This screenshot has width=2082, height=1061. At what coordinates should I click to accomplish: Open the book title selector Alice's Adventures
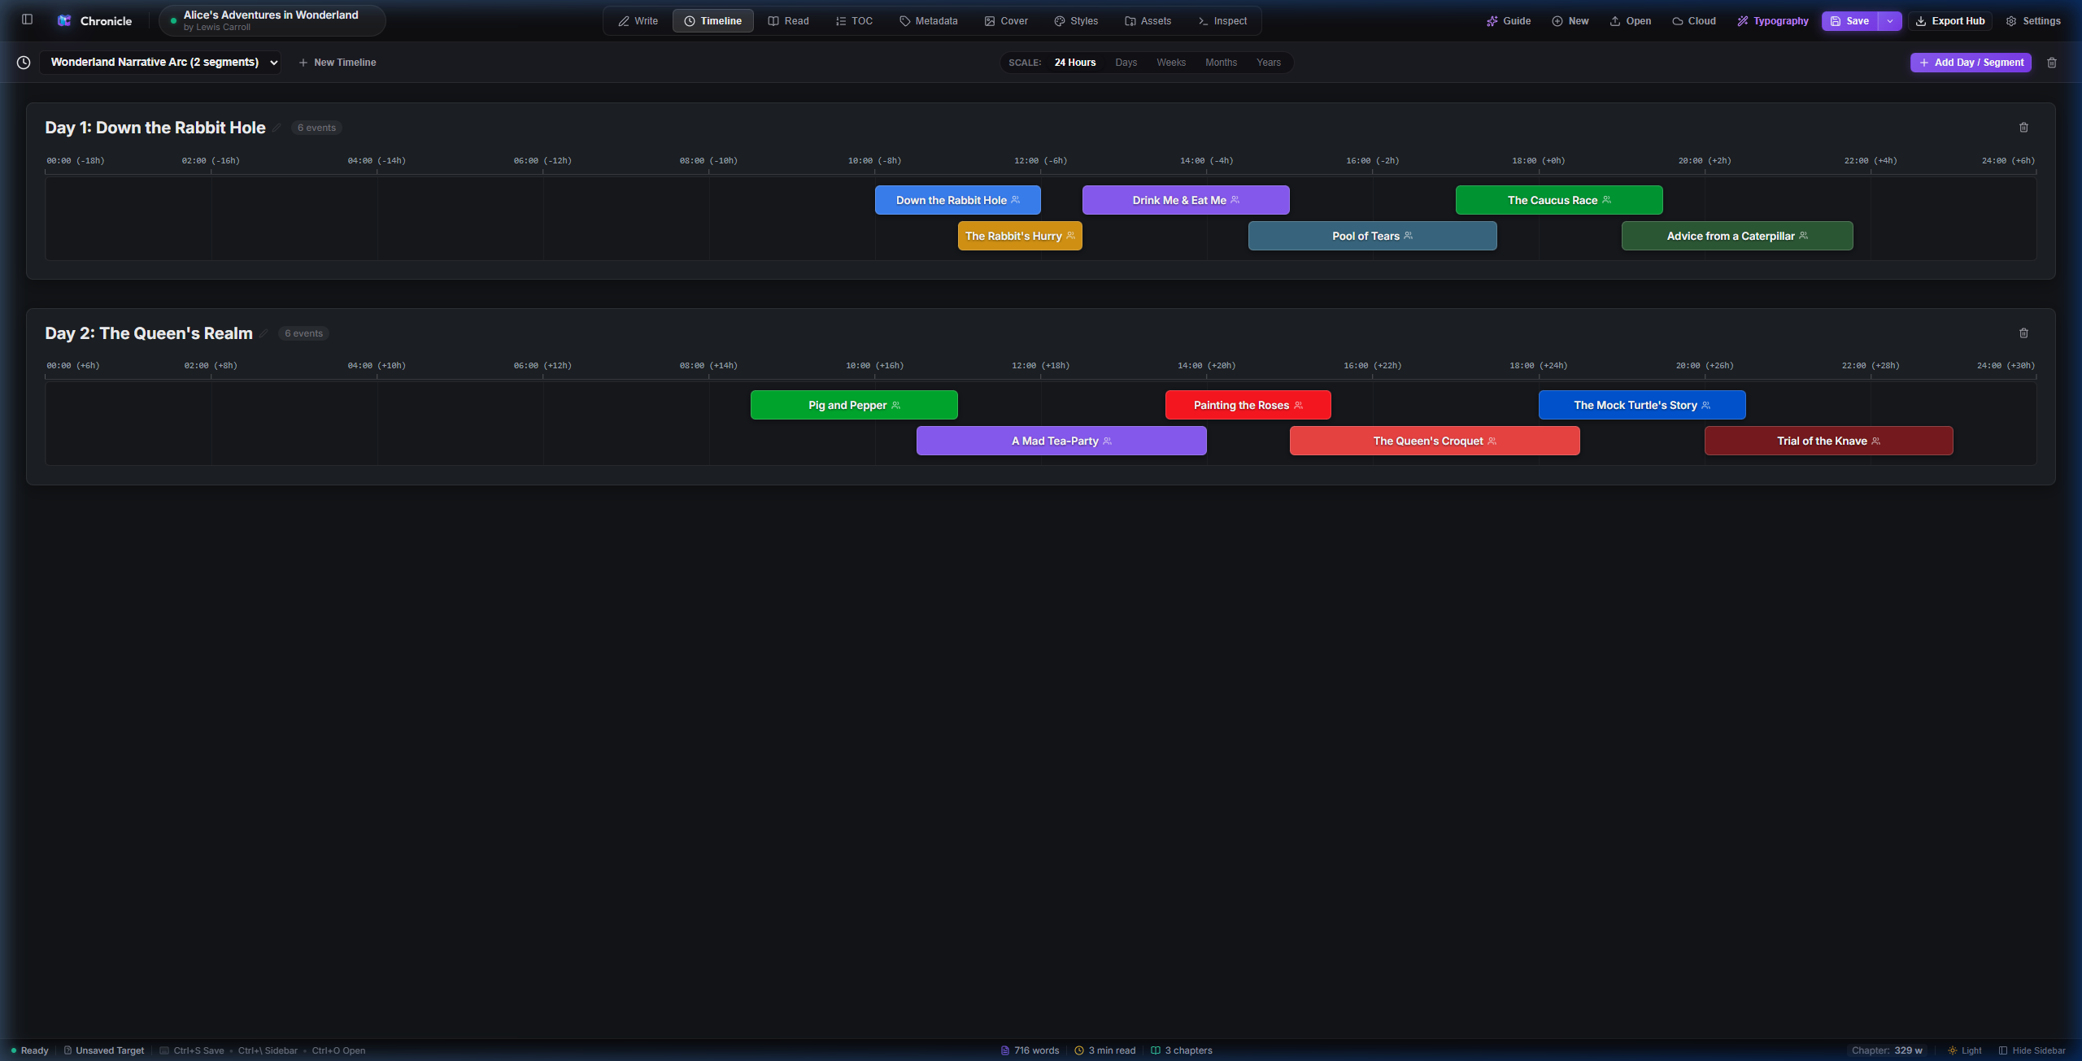click(272, 21)
